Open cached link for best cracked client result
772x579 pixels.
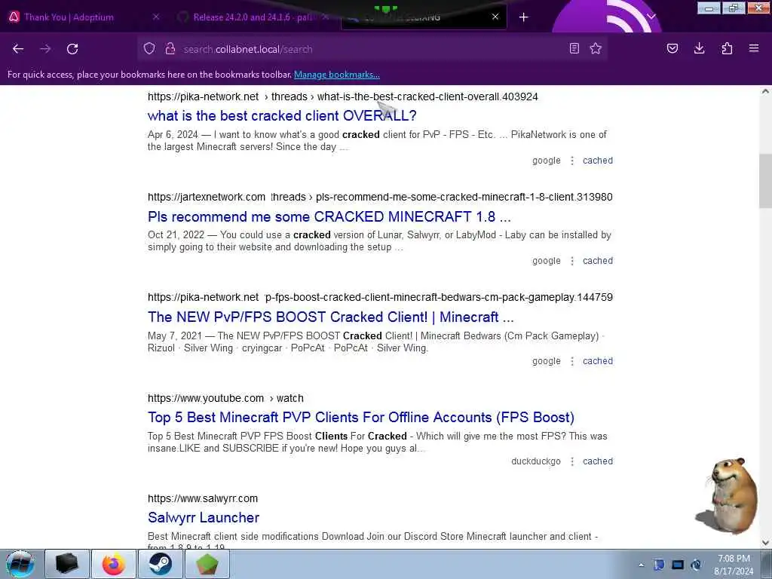click(598, 161)
